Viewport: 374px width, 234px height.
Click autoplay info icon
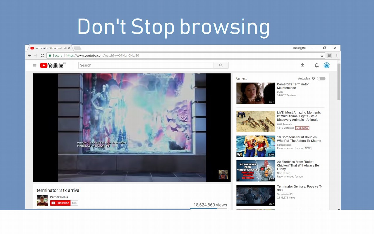click(314, 78)
